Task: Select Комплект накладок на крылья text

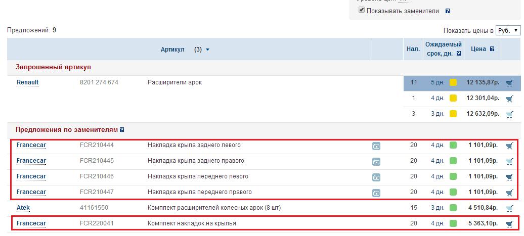Action: pyautogui.click(x=192, y=223)
